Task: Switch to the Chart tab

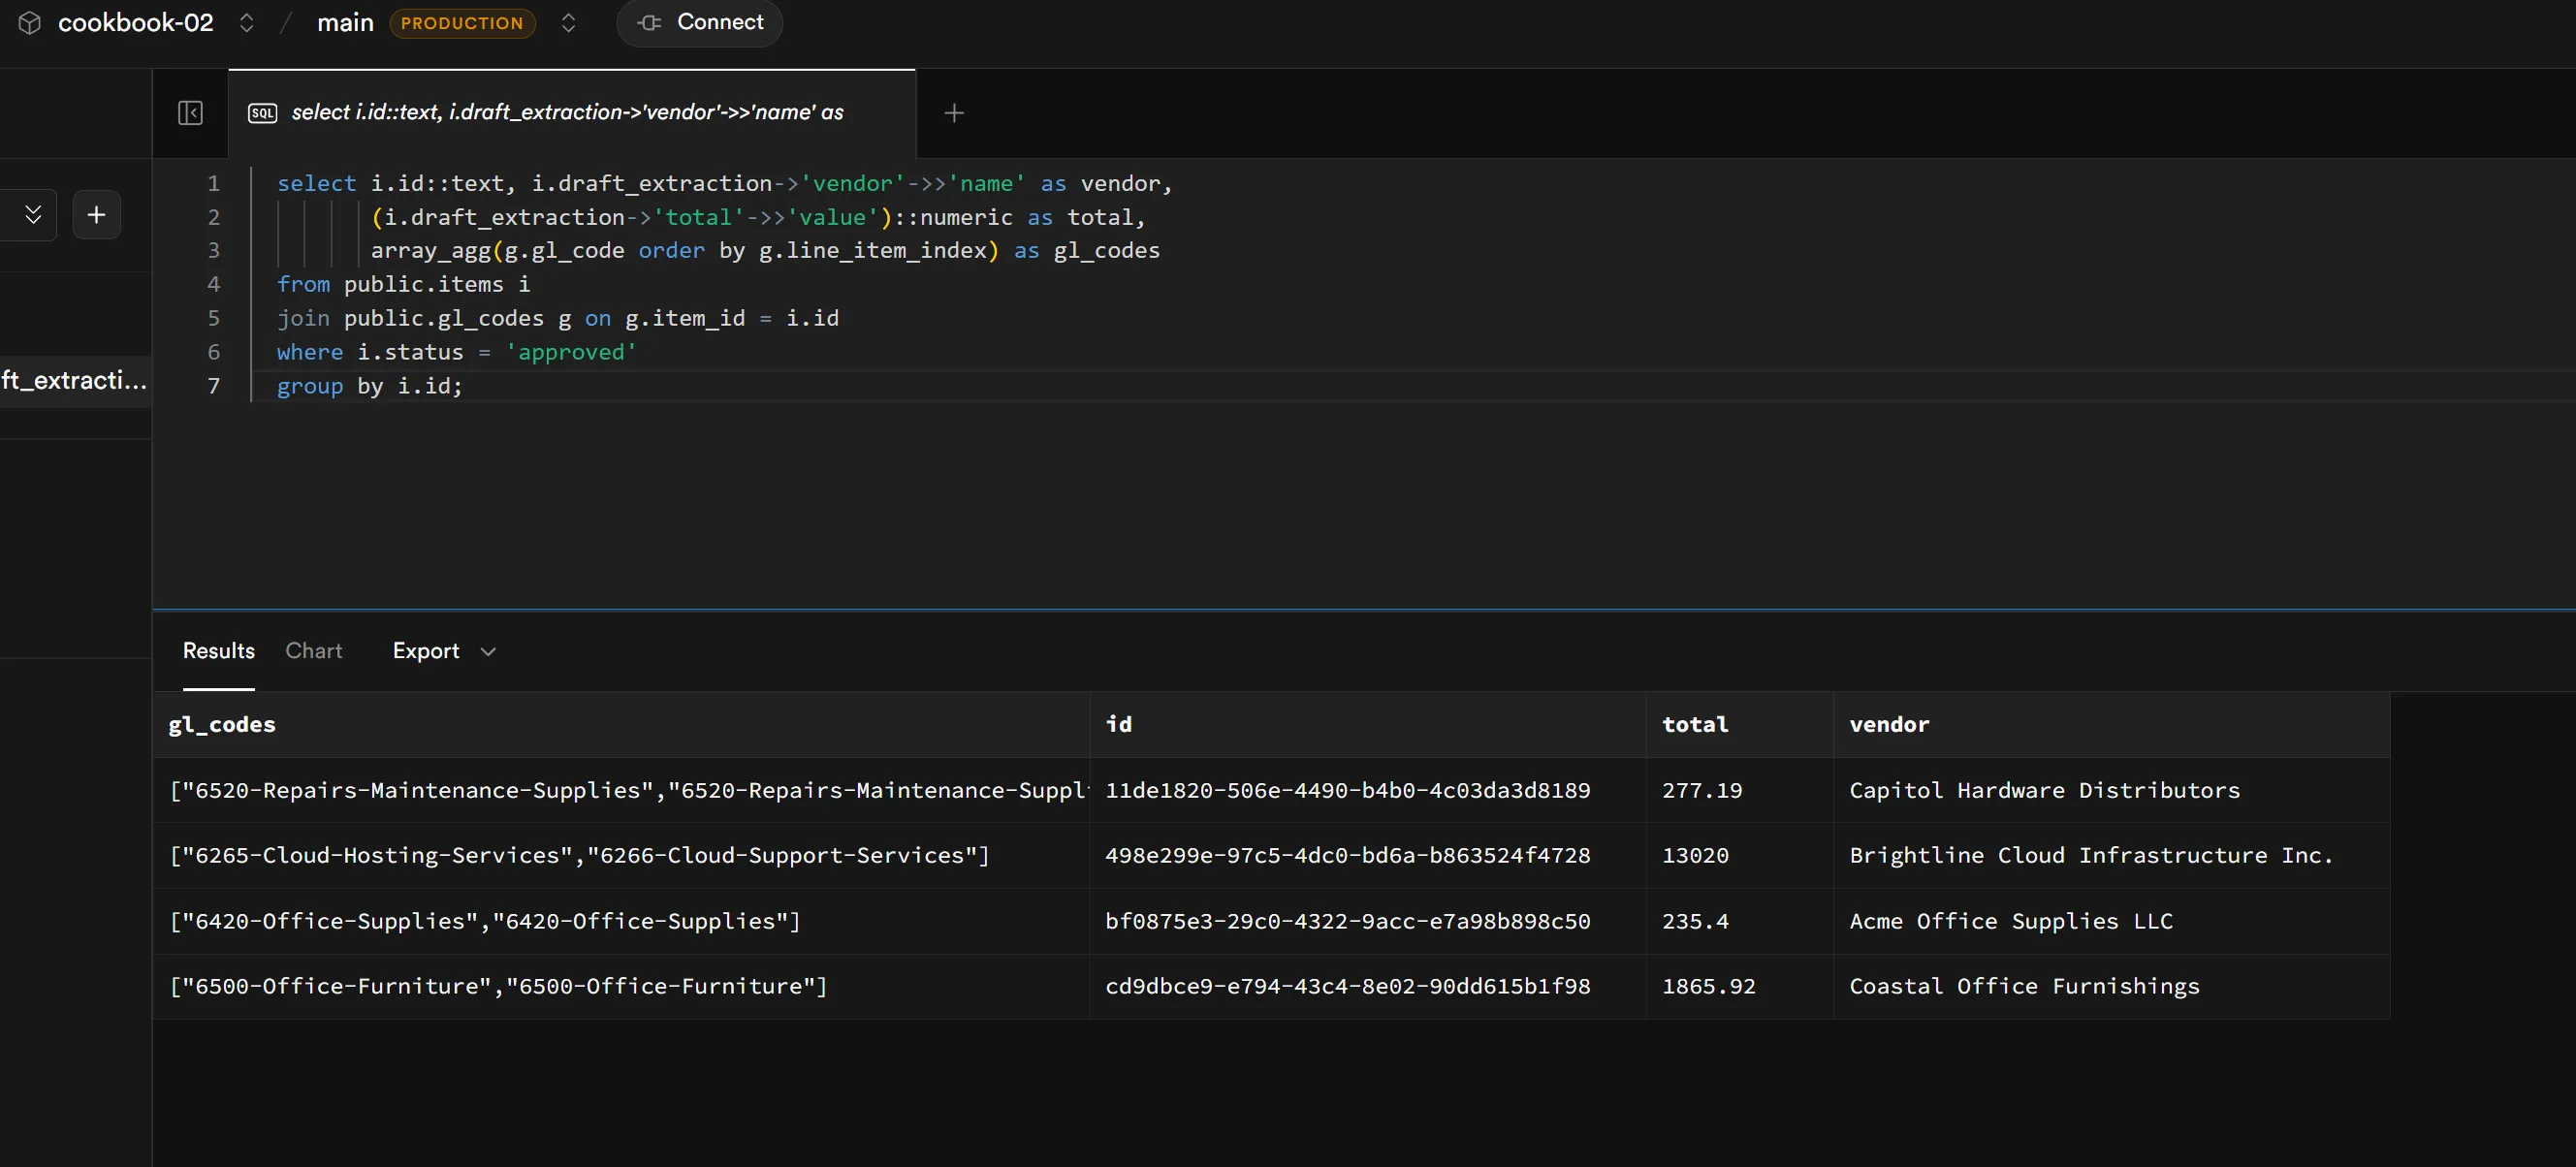Action: pyautogui.click(x=314, y=651)
